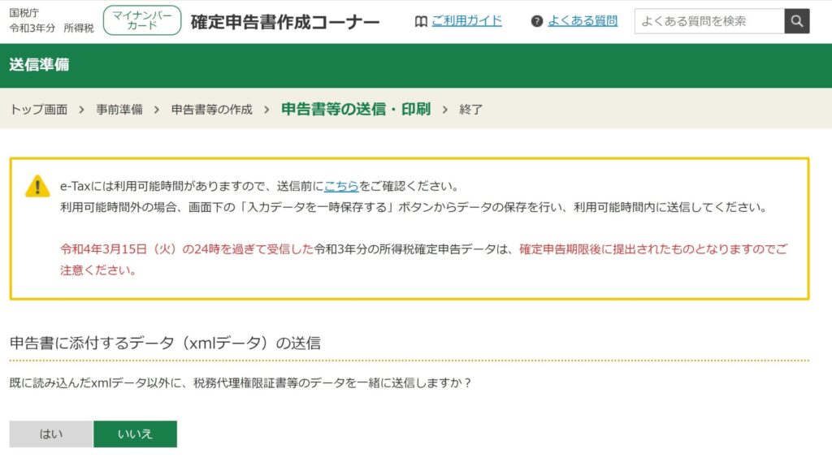
Task: Open the よくある質問 link
Action: pyautogui.click(x=583, y=20)
